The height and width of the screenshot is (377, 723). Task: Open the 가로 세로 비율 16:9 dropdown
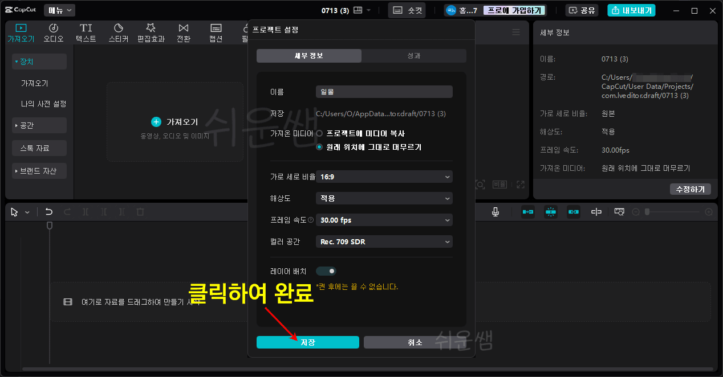click(x=384, y=177)
